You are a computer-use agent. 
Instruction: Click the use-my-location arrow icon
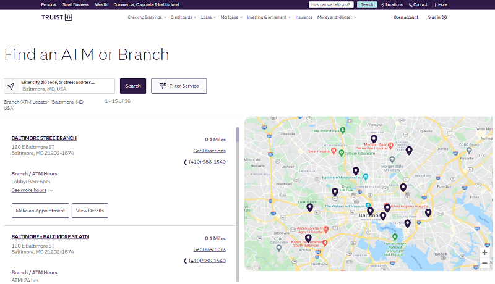tap(12, 86)
